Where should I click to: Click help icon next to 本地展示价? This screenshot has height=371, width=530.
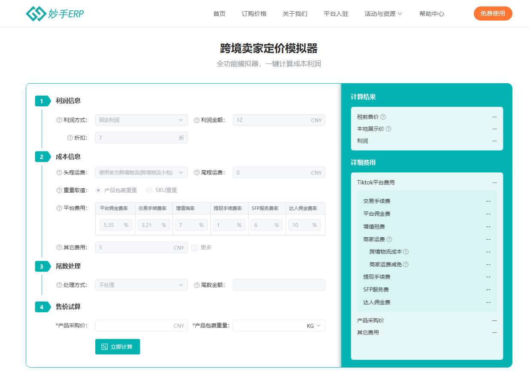point(388,129)
